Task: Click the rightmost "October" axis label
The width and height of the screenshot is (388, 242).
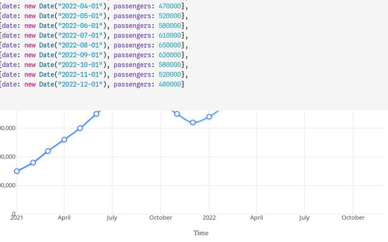Action: (353, 218)
